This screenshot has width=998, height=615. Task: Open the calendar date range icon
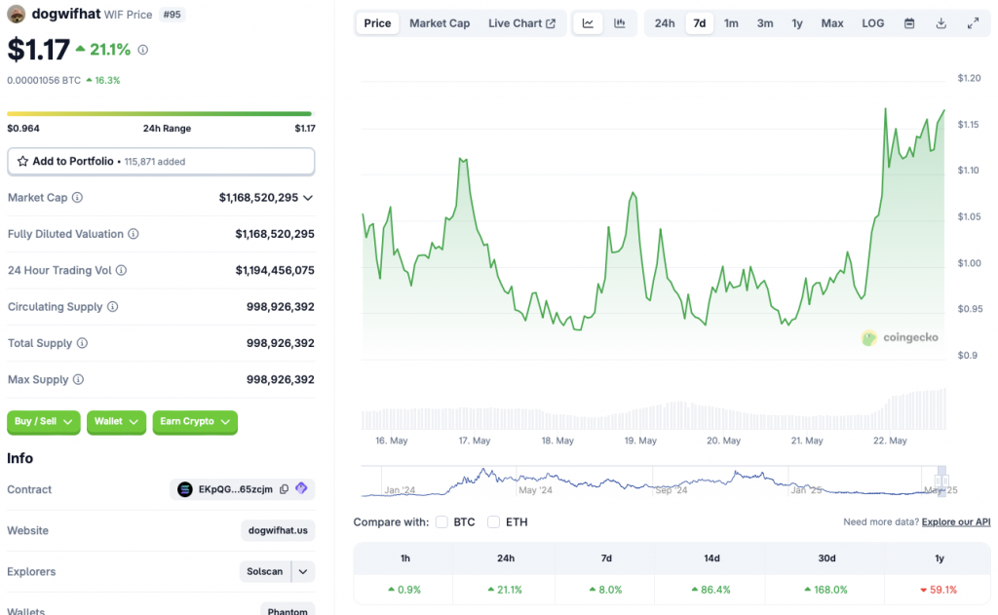point(909,23)
